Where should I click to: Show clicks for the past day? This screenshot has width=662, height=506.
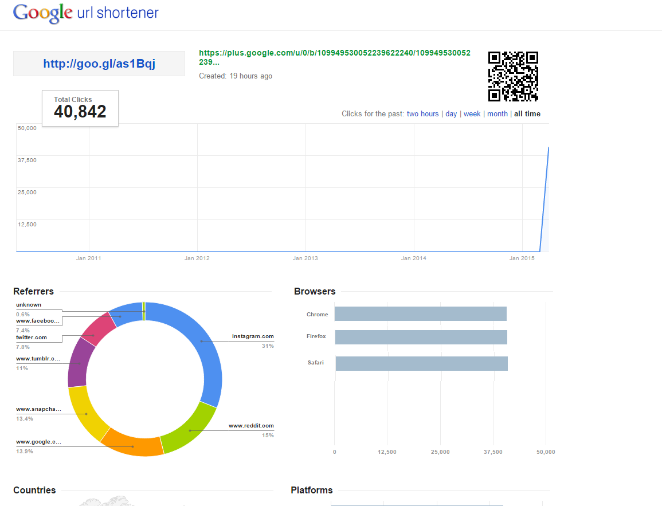tap(451, 114)
